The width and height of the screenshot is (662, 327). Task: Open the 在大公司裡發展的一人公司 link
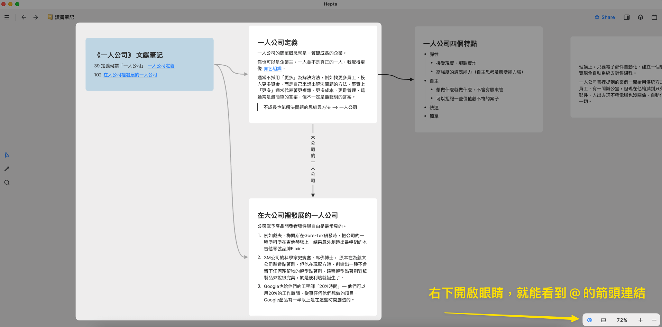[130, 75]
